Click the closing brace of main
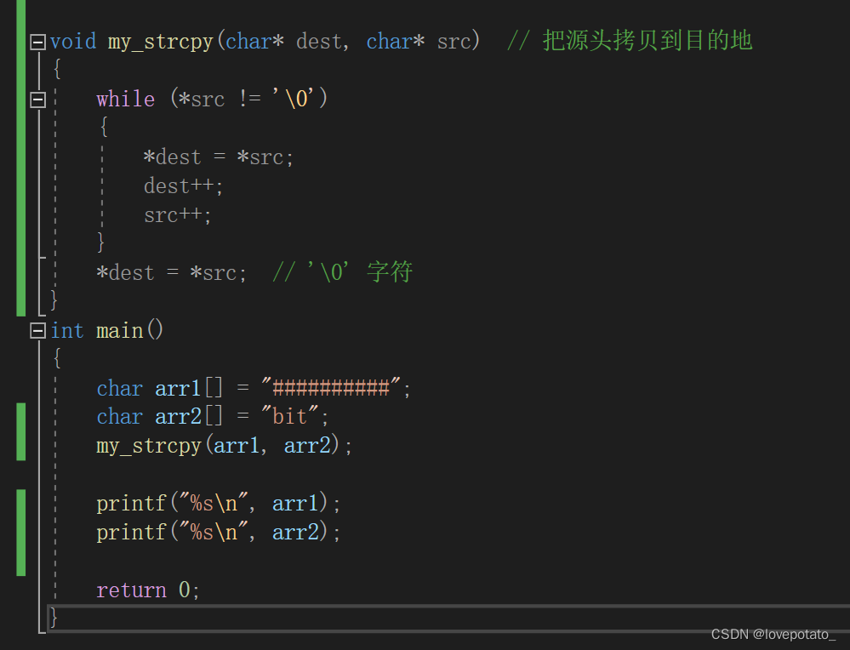Image resolution: width=850 pixels, height=650 pixels. (53, 618)
